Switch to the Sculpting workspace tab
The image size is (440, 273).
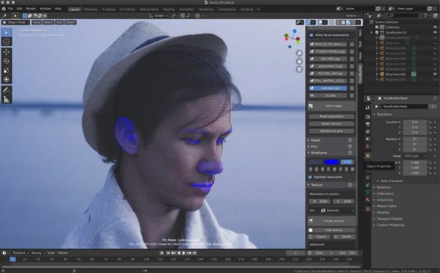108,9
